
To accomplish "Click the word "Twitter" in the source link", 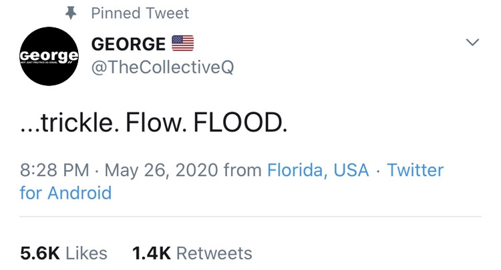I will (415, 170).
